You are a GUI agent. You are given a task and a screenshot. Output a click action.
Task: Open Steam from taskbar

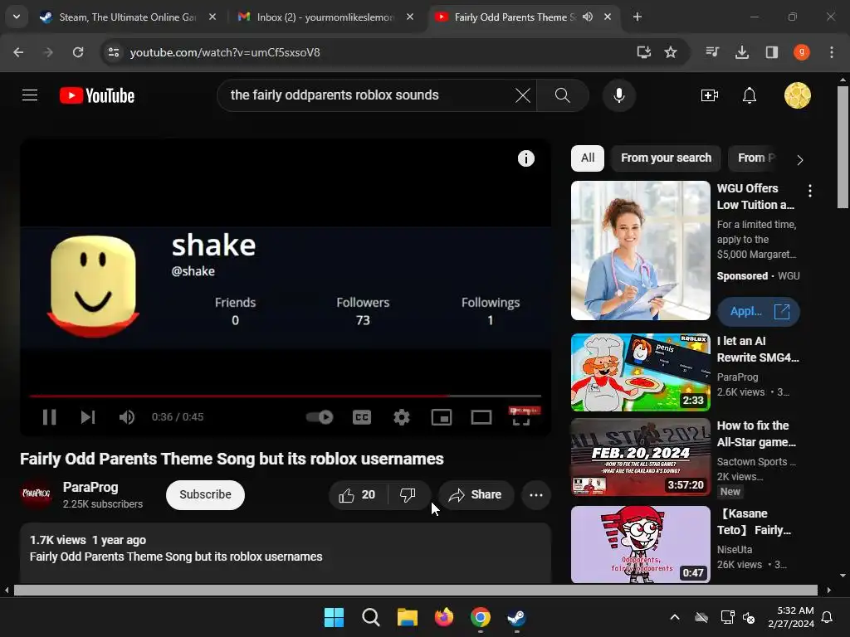[x=516, y=617]
